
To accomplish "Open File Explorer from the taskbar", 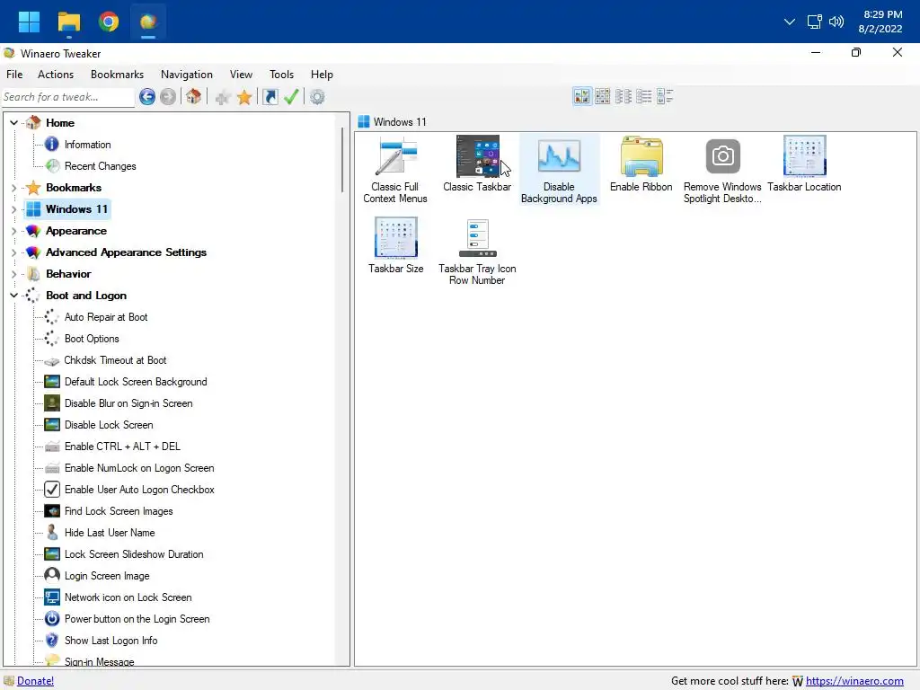I will (68, 22).
